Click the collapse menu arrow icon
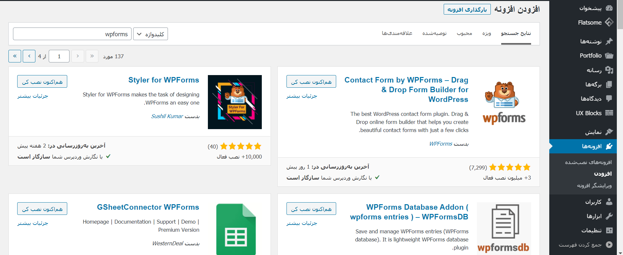This screenshot has width=623, height=255. click(609, 245)
